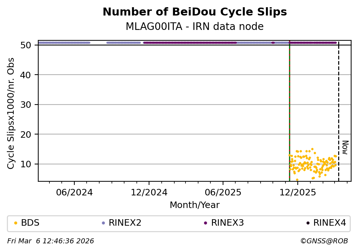Click the "Month/Year" x-axis label
This screenshot has width=358, height=252.
tap(195, 205)
